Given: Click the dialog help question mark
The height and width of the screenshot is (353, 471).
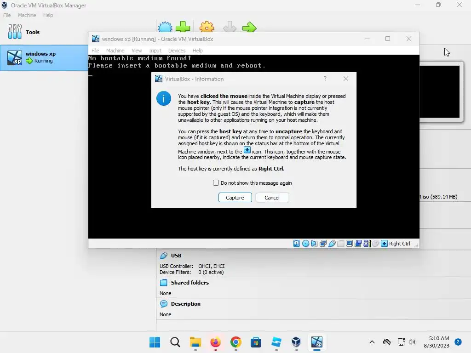Looking at the screenshot, I should 325,79.
